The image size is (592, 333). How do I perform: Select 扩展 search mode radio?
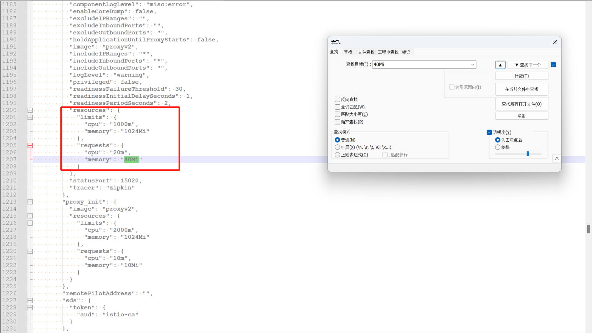coord(337,147)
